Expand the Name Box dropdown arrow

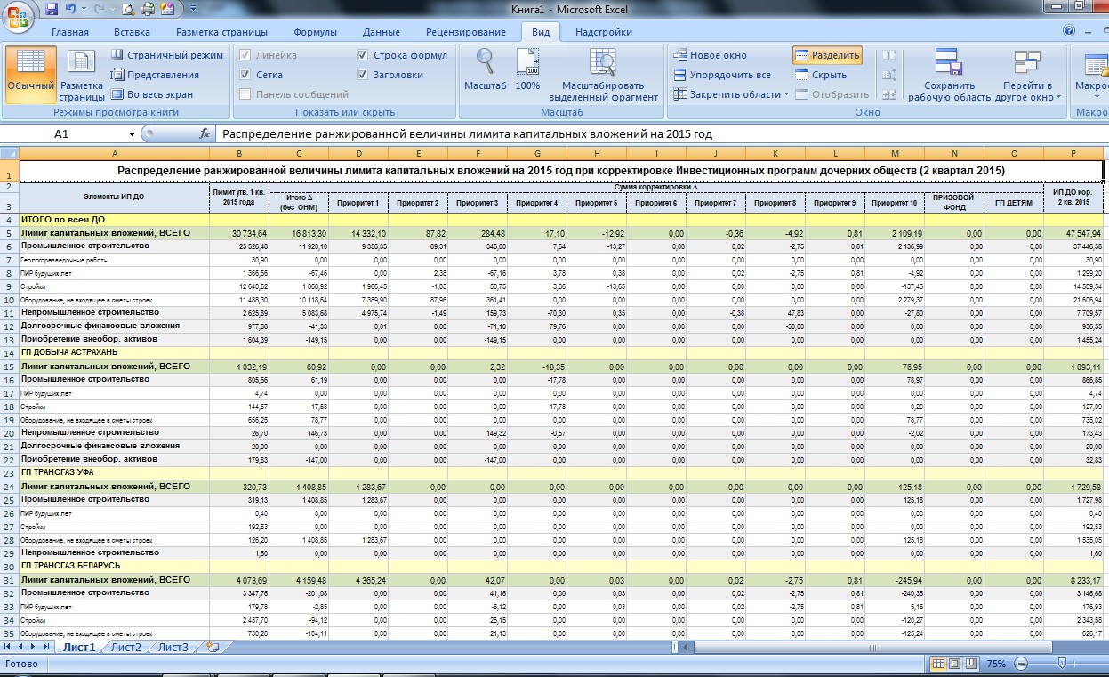pyautogui.click(x=132, y=134)
